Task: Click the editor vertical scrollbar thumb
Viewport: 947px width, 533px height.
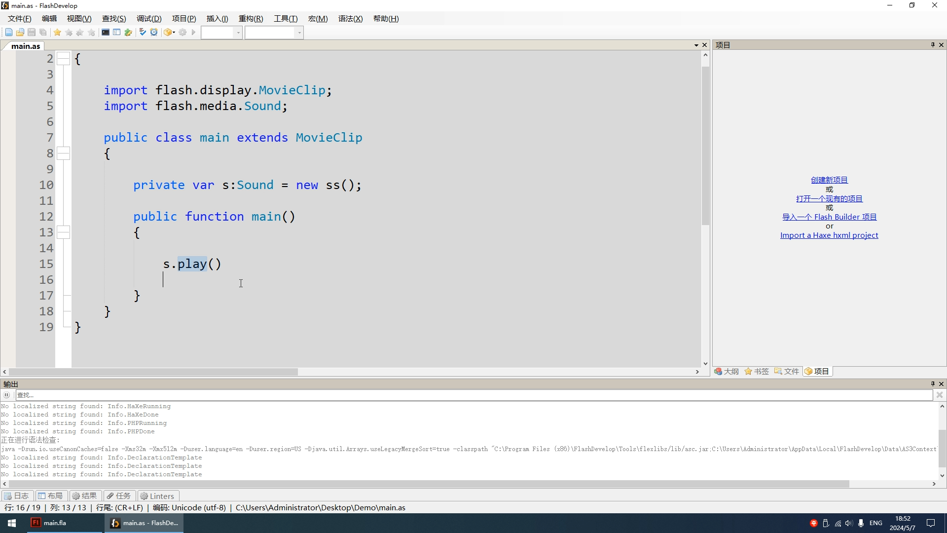Action: pyautogui.click(x=705, y=146)
